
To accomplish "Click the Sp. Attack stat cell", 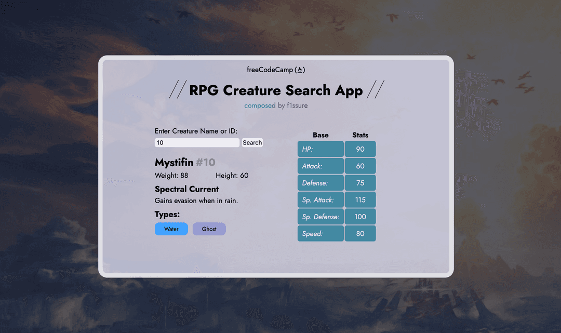I will coord(320,199).
